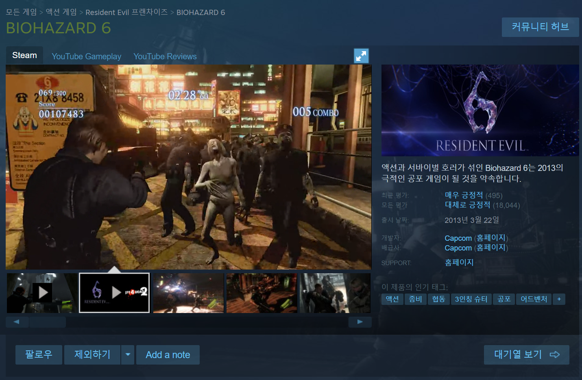
Task: Click the BIOHAZARD 6 breadcrumb link
Action: (201, 13)
